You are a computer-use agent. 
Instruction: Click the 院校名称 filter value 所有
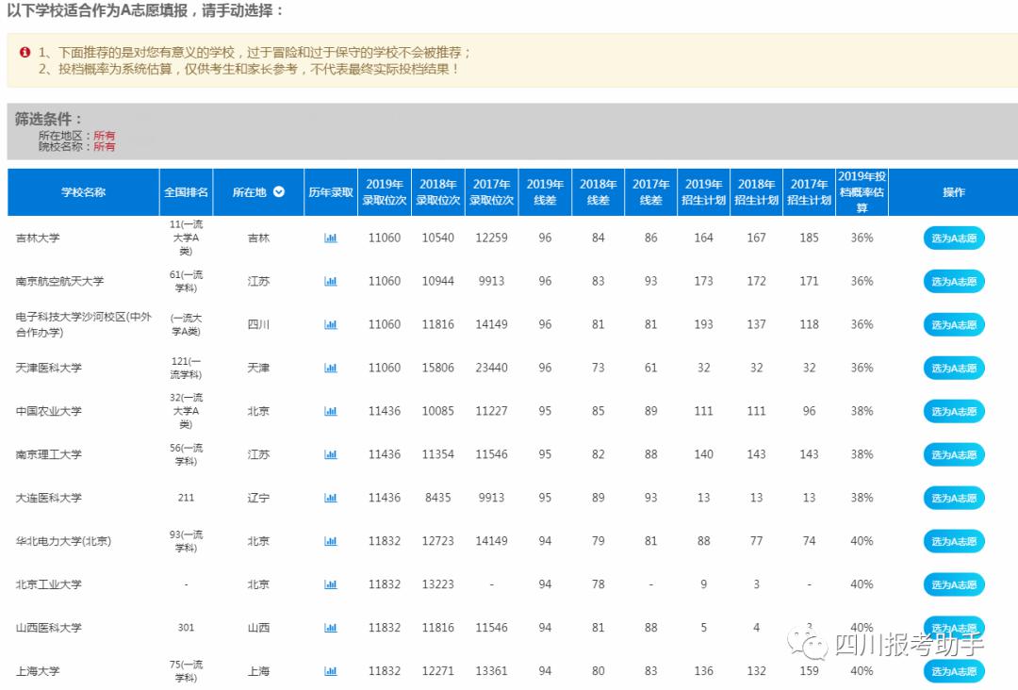pyautogui.click(x=104, y=147)
